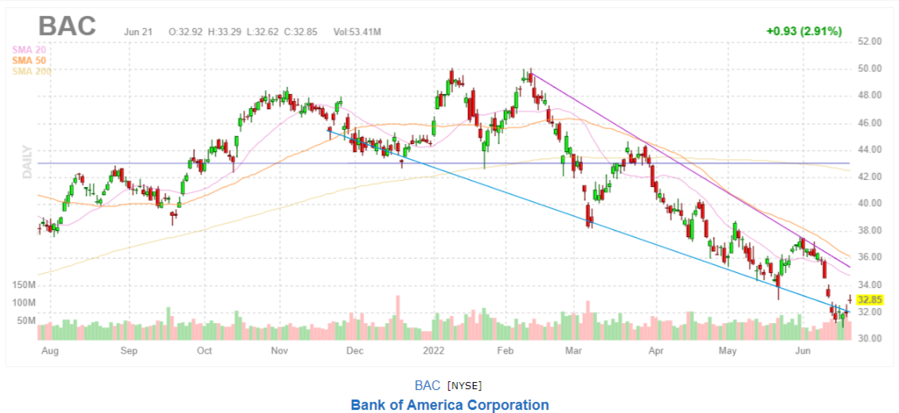
Task: Select the Aug label on time axis
Action: coord(48,350)
